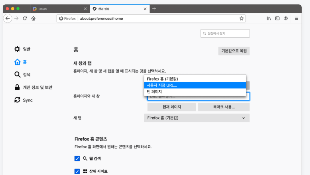Open the hamburger application menu

(x=297, y=18)
